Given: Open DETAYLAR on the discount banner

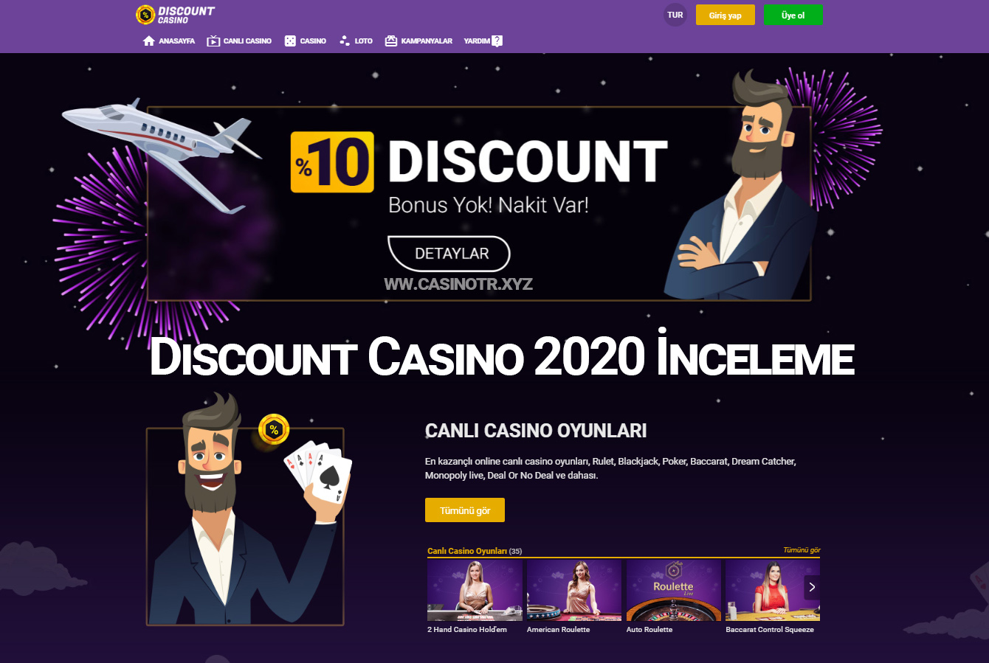Looking at the screenshot, I should [x=449, y=254].
